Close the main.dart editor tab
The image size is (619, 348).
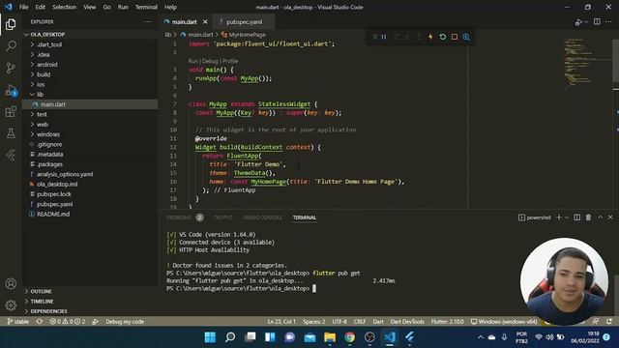(205, 22)
